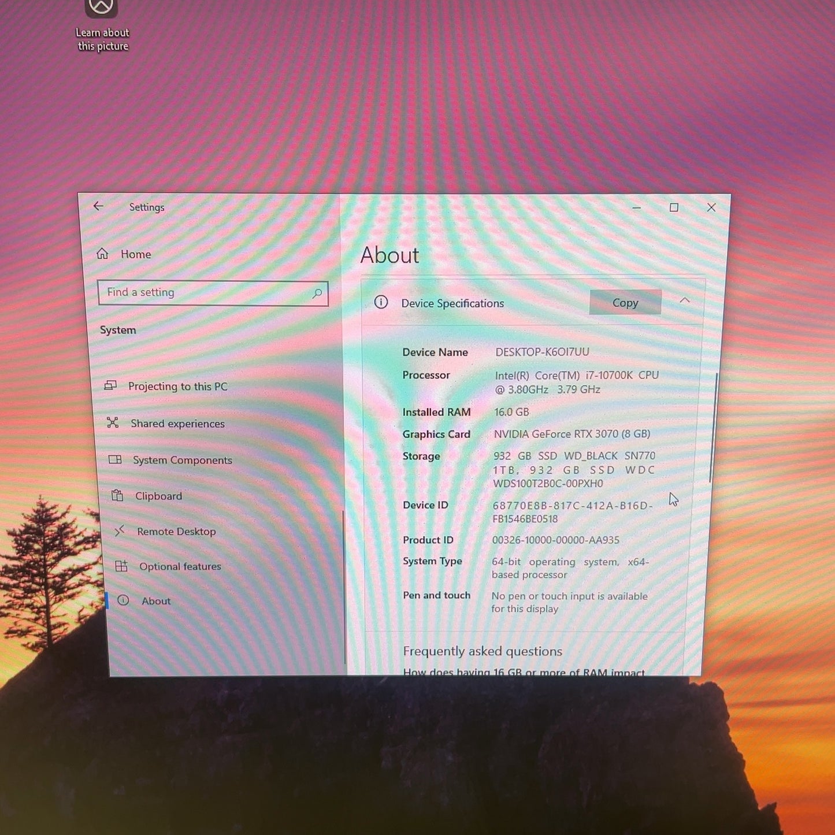
Task: Click processor value Intel Core i7-10700K
Action: [x=577, y=382]
